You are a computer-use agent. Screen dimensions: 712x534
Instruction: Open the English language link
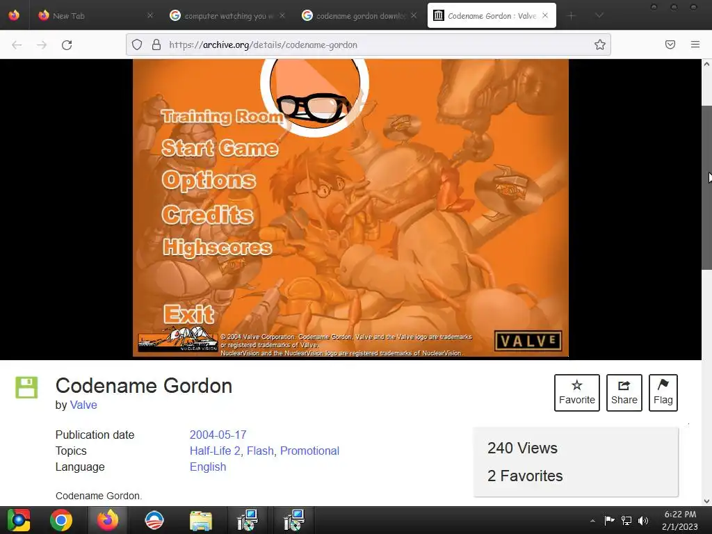click(x=208, y=467)
